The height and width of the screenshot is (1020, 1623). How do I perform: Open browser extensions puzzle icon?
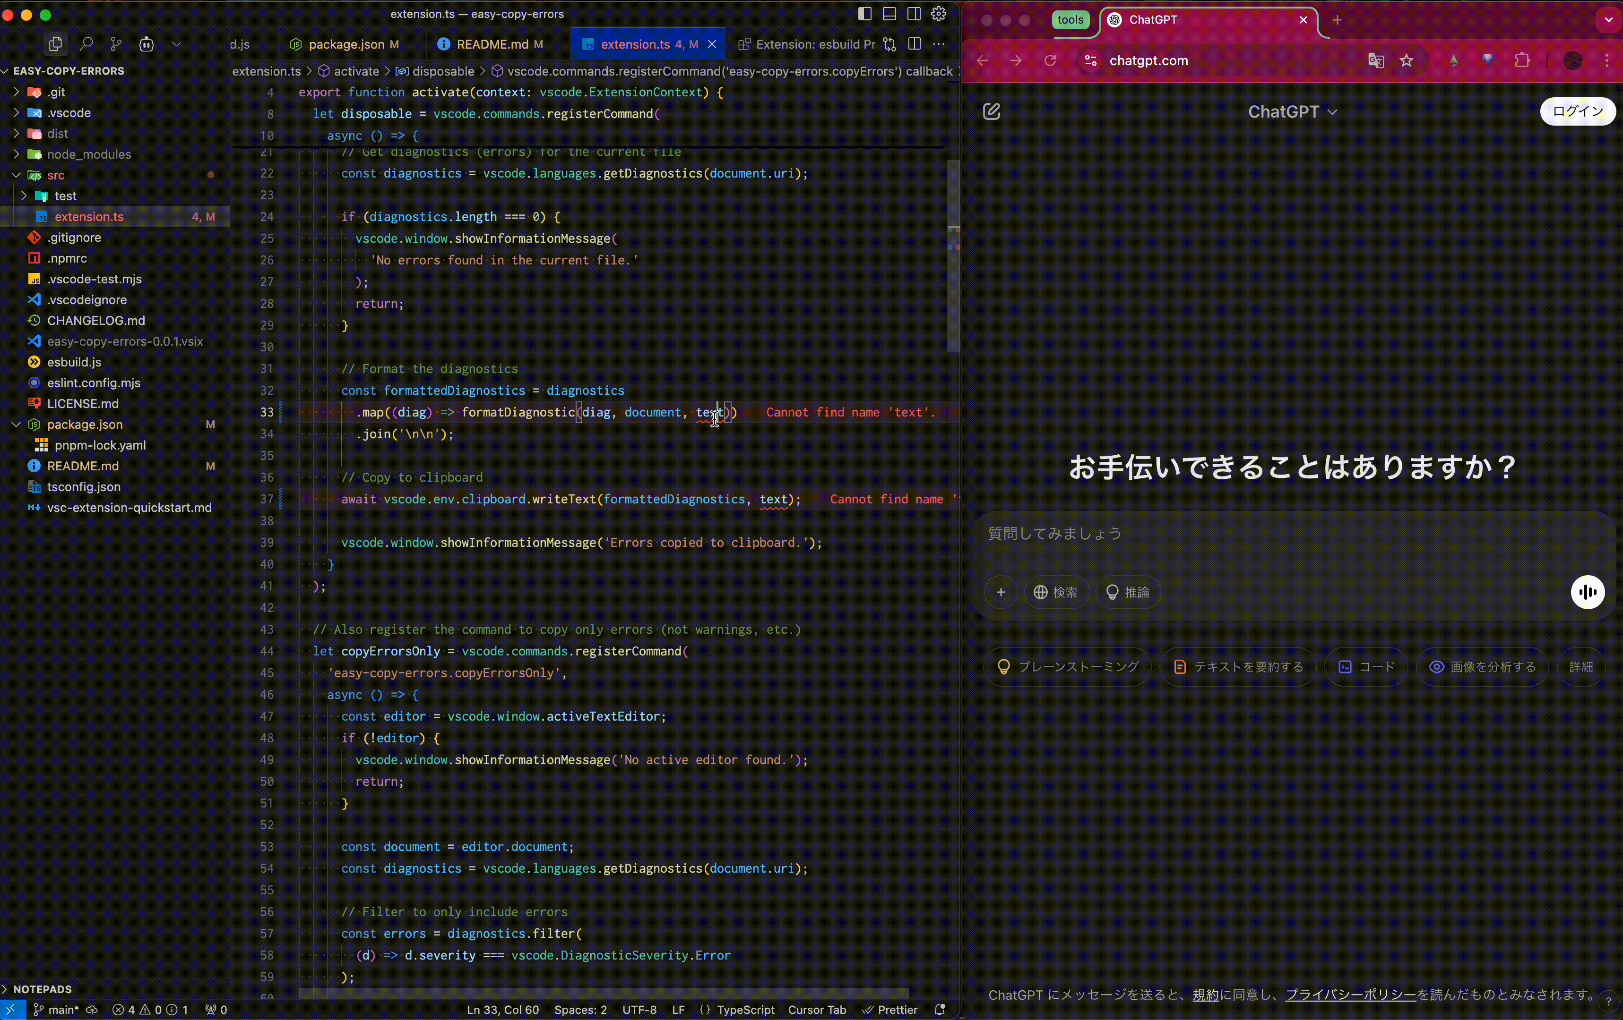pos(1522,60)
